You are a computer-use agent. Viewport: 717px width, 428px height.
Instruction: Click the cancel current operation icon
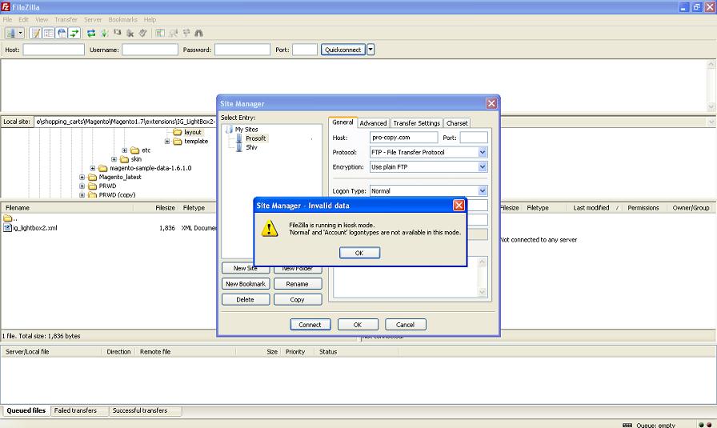coord(118,33)
